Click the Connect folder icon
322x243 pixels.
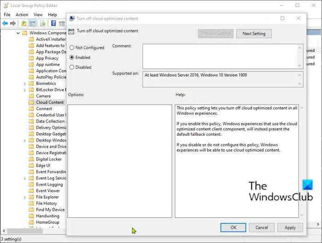pyautogui.click(x=31, y=109)
